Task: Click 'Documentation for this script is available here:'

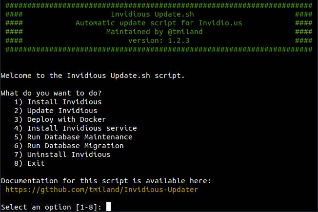Action: (x=106, y=181)
